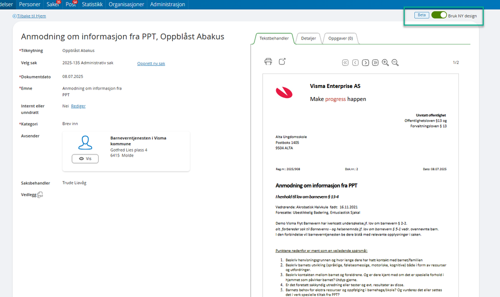Switch to the Detaljer tab
Screen dimensions: 500x297
pyautogui.click(x=308, y=38)
